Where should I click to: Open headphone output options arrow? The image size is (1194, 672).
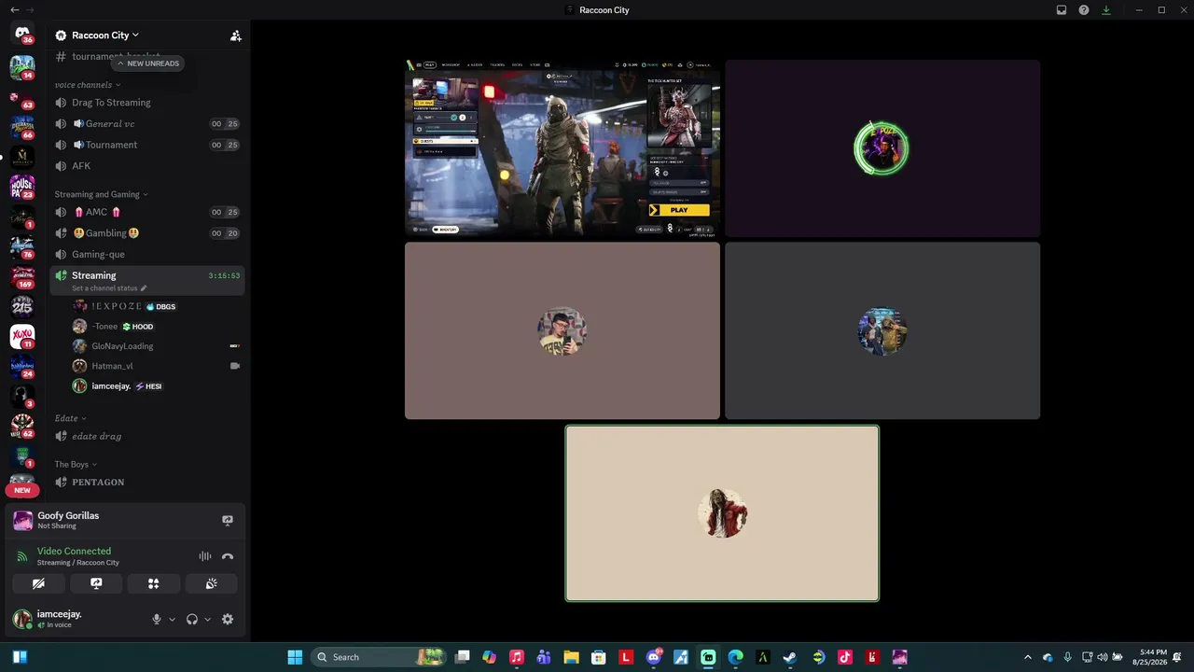tap(207, 619)
